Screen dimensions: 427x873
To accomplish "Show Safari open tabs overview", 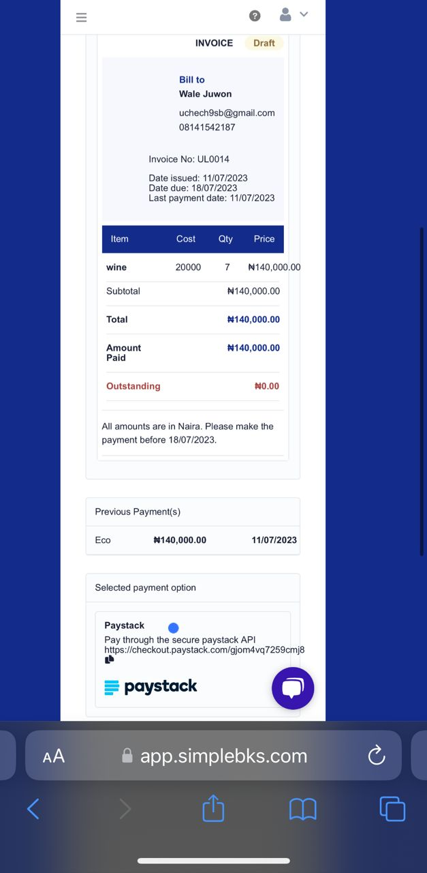I will [x=392, y=809].
